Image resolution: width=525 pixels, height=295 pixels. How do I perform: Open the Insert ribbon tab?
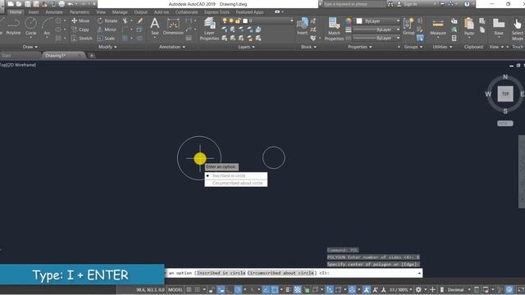click(x=34, y=12)
